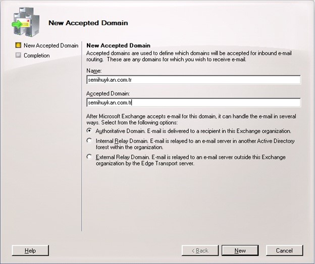
Task: Click the large wizard title in header
Action: pyautogui.click(x=88, y=23)
